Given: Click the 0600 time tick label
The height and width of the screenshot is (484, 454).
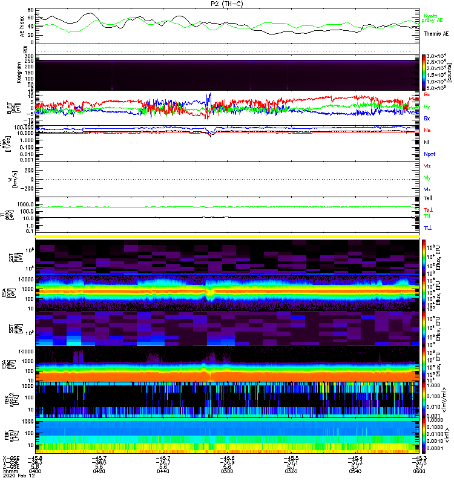Looking at the screenshot, I should (x=419, y=471).
